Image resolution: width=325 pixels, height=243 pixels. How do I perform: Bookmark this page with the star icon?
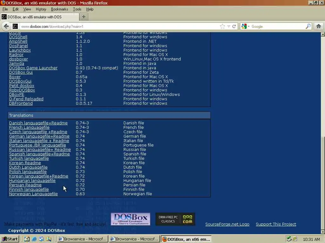click(x=222, y=26)
